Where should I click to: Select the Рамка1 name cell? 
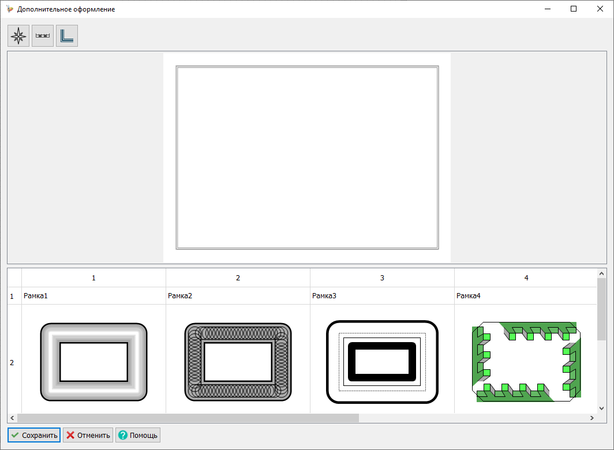tap(93, 296)
